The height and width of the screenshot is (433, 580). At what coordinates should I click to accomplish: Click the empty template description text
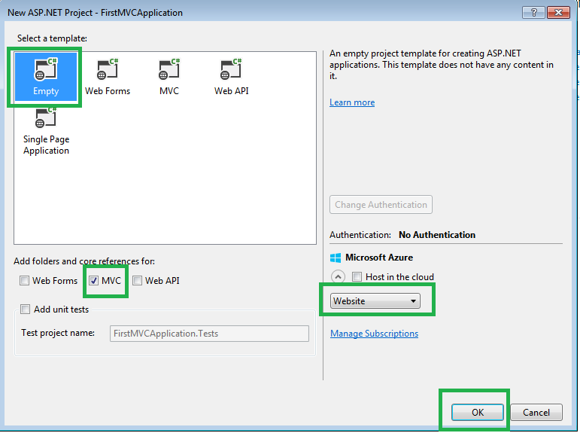(x=442, y=65)
